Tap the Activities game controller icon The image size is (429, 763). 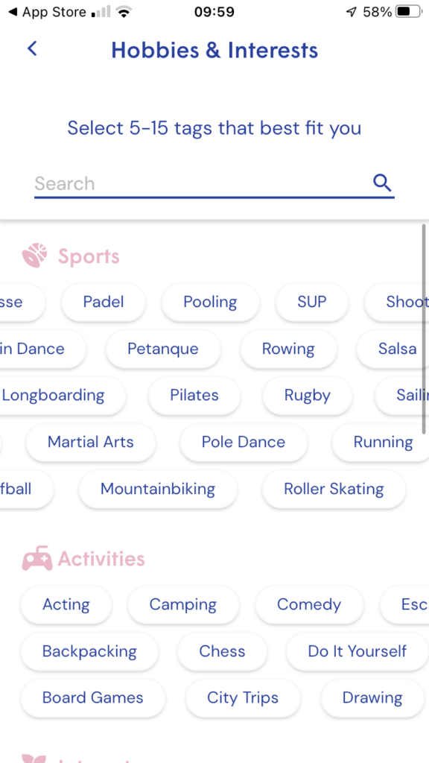tap(37, 559)
